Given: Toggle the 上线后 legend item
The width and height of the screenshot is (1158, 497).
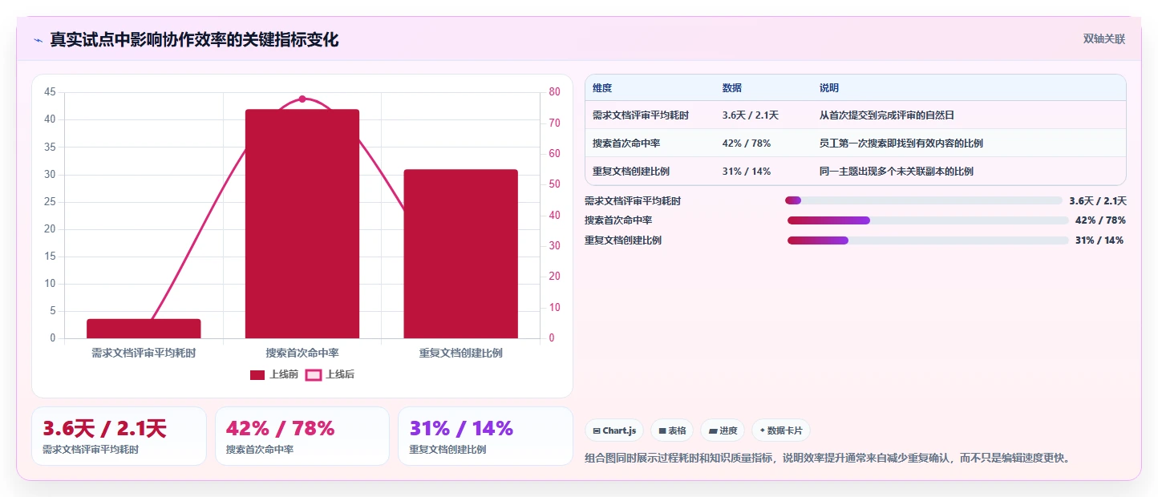Looking at the screenshot, I should pyautogui.click(x=330, y=374).
